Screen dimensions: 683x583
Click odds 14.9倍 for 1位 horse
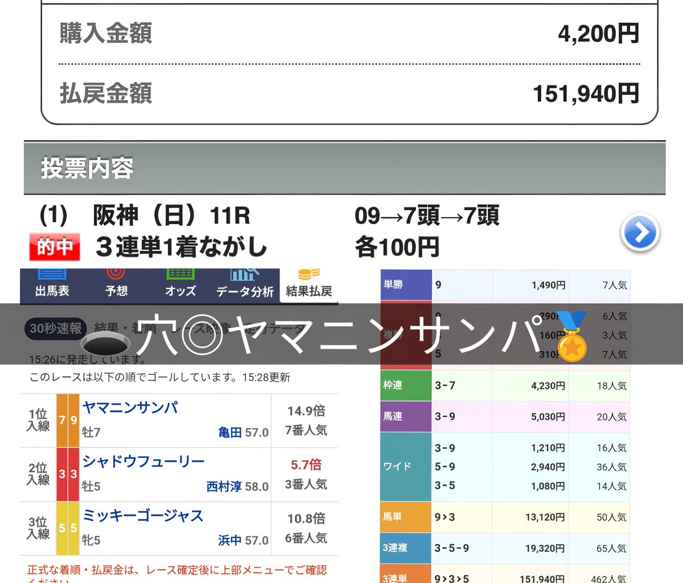306,411
